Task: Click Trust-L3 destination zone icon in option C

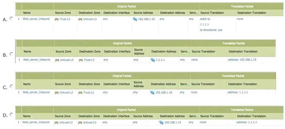Action: pyautogui.click(x=80, y=93)
